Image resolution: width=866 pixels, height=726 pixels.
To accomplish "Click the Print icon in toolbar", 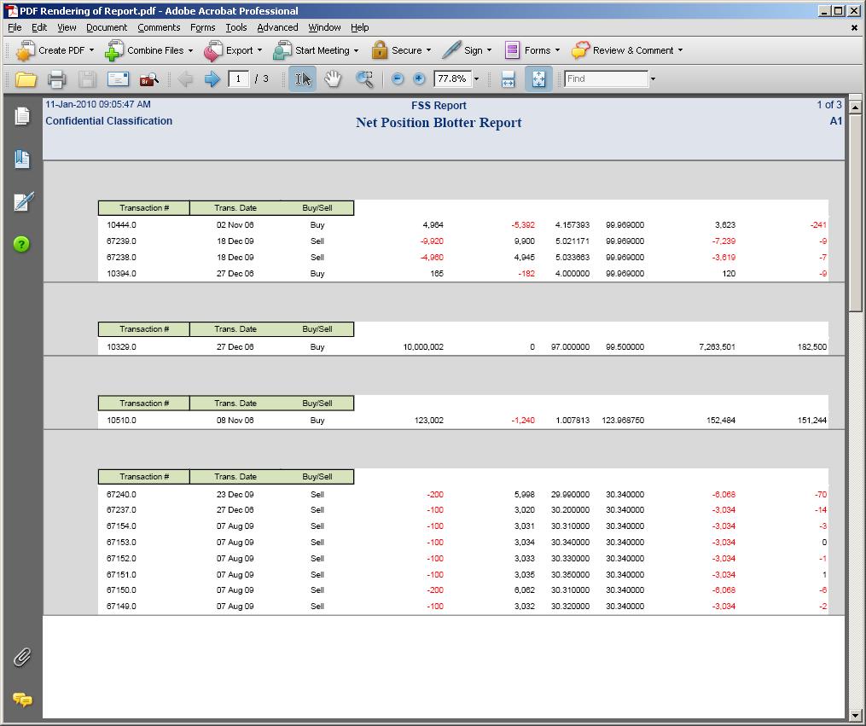I will 56,79.
